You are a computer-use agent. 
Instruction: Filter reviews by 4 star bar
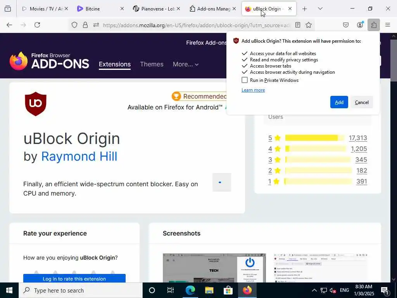coord(316,149)
